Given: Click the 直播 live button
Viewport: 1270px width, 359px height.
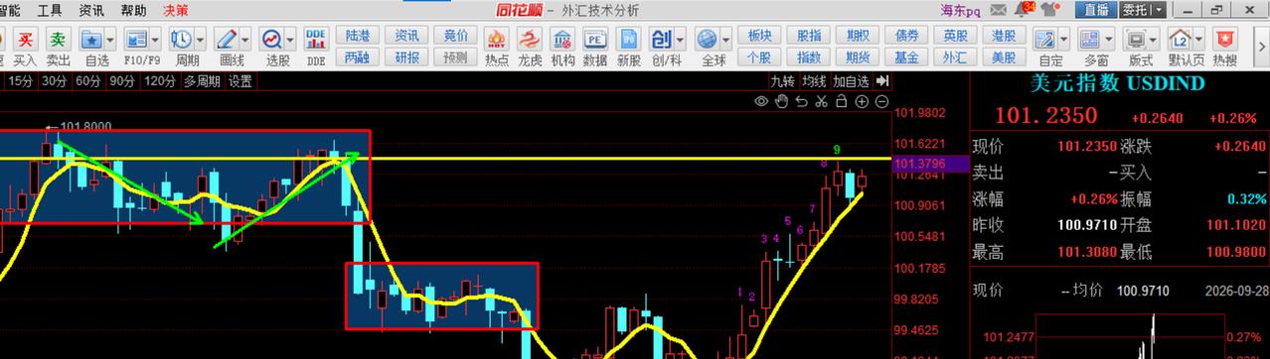Looking at the screenshot, I should click(1096, 10).
